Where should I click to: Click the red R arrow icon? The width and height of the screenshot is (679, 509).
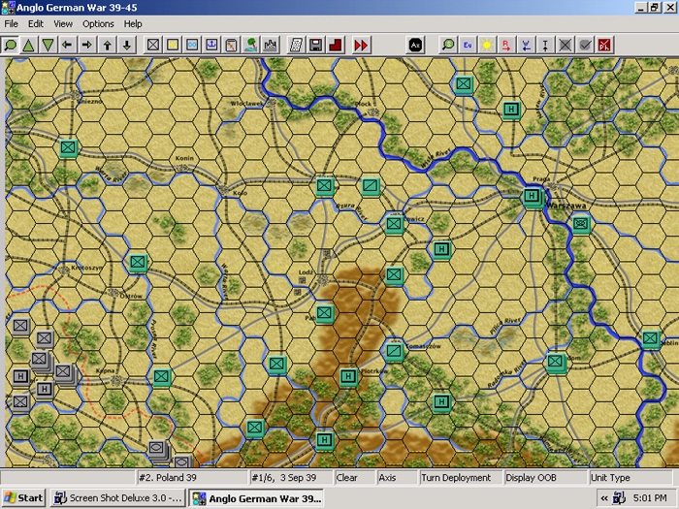[506, 45]
